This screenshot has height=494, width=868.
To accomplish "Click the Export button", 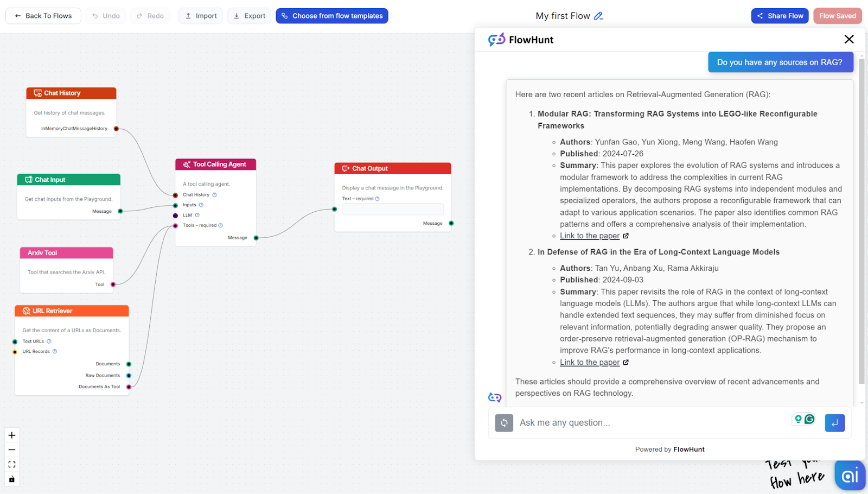I will [x=250, y=16].
